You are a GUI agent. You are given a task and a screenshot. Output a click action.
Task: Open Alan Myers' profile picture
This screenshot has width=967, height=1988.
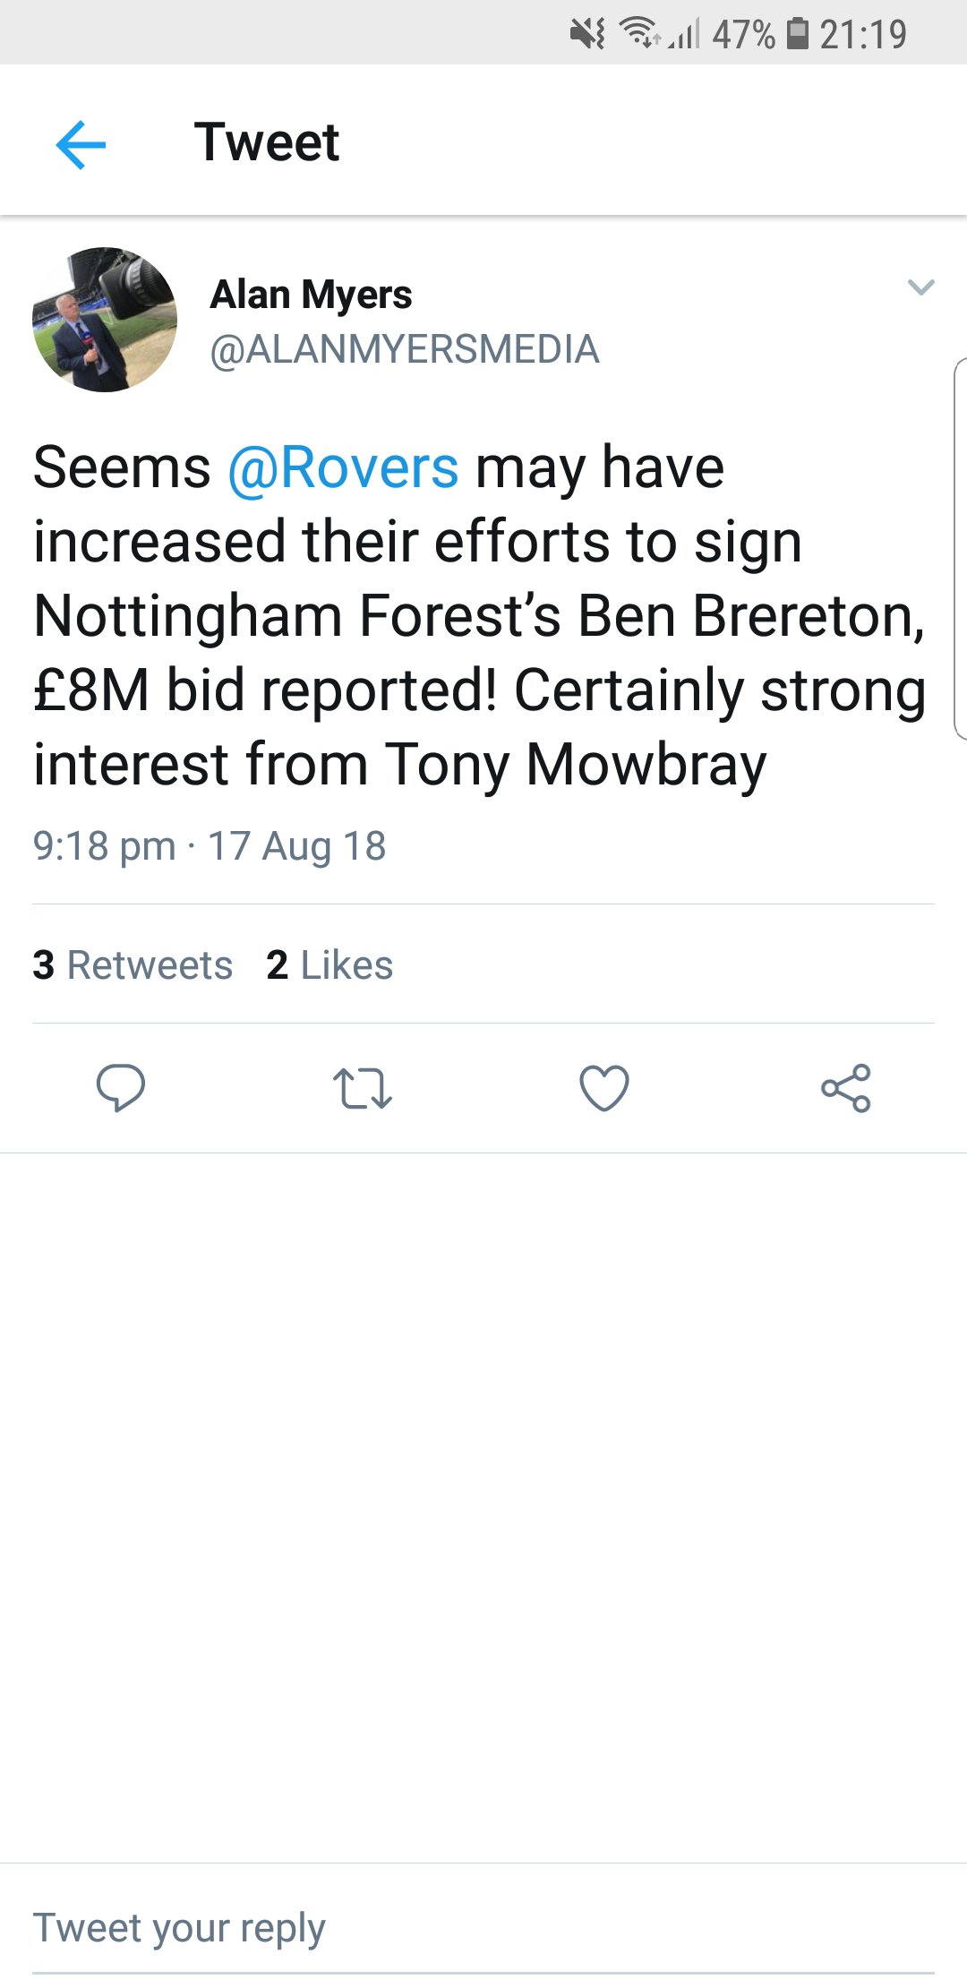tap(105, 320)
